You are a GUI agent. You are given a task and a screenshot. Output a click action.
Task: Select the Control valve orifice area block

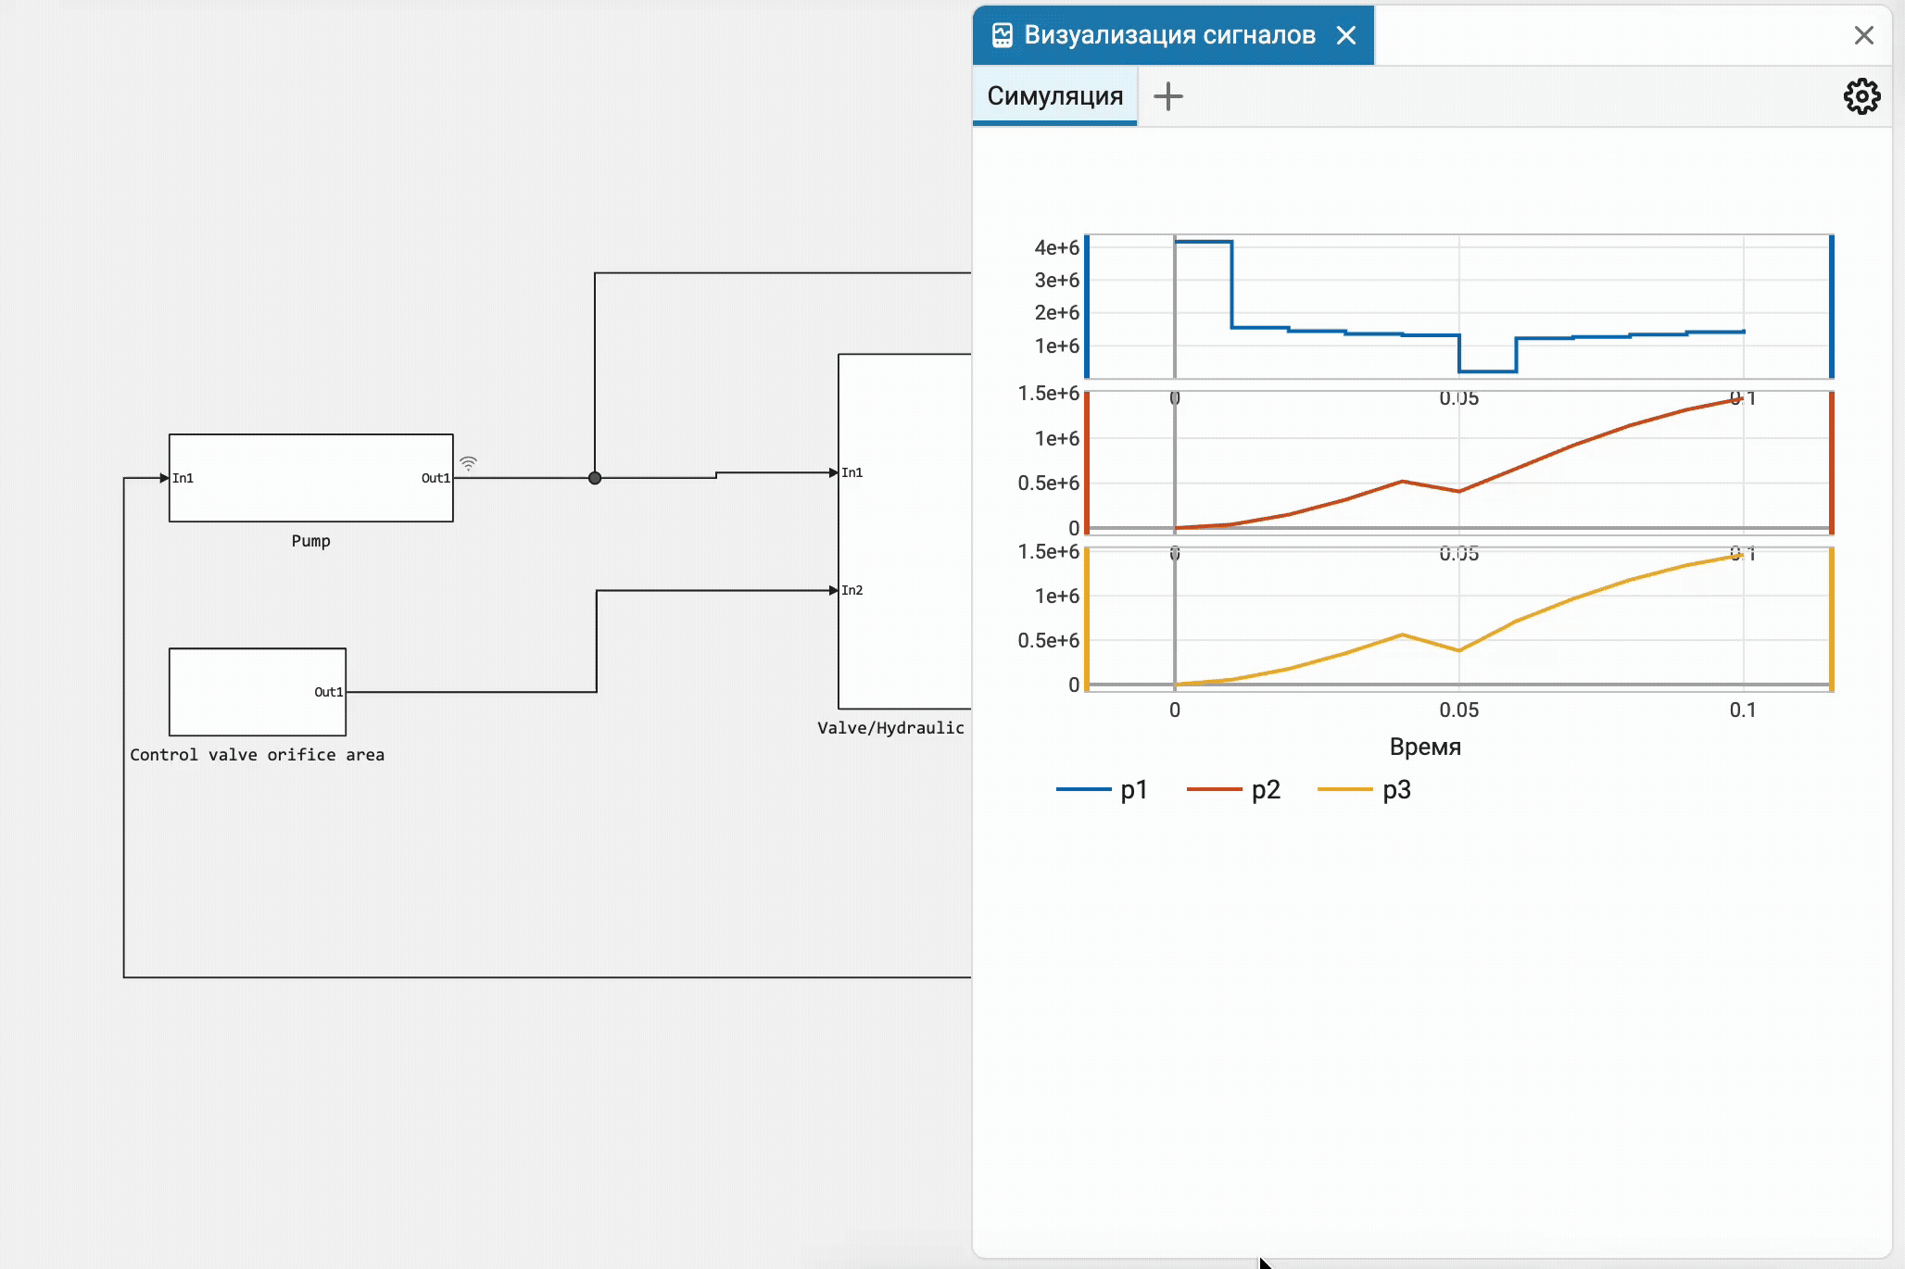tap(258, 692)
